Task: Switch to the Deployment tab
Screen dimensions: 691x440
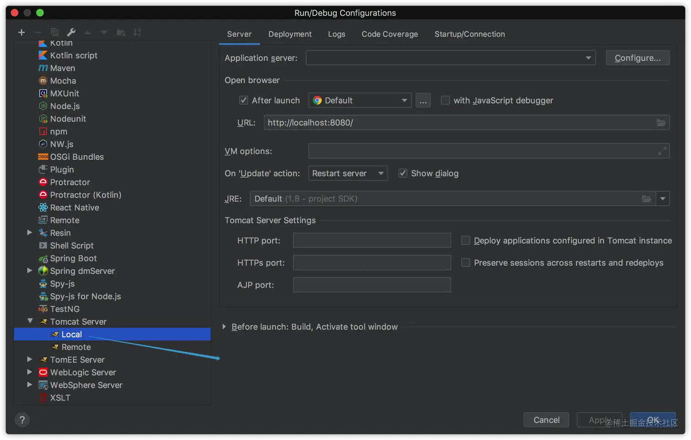Action: coord(290,34)
